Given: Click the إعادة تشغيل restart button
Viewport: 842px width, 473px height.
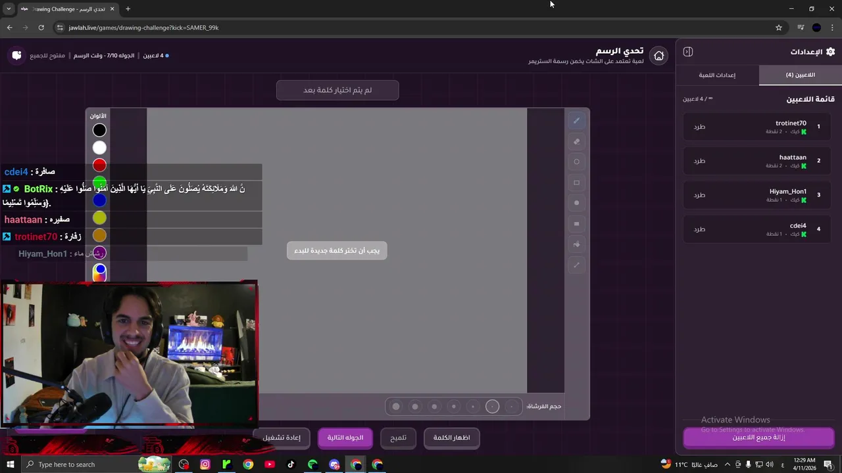Looking at the screenshot, I should (282, 438).
